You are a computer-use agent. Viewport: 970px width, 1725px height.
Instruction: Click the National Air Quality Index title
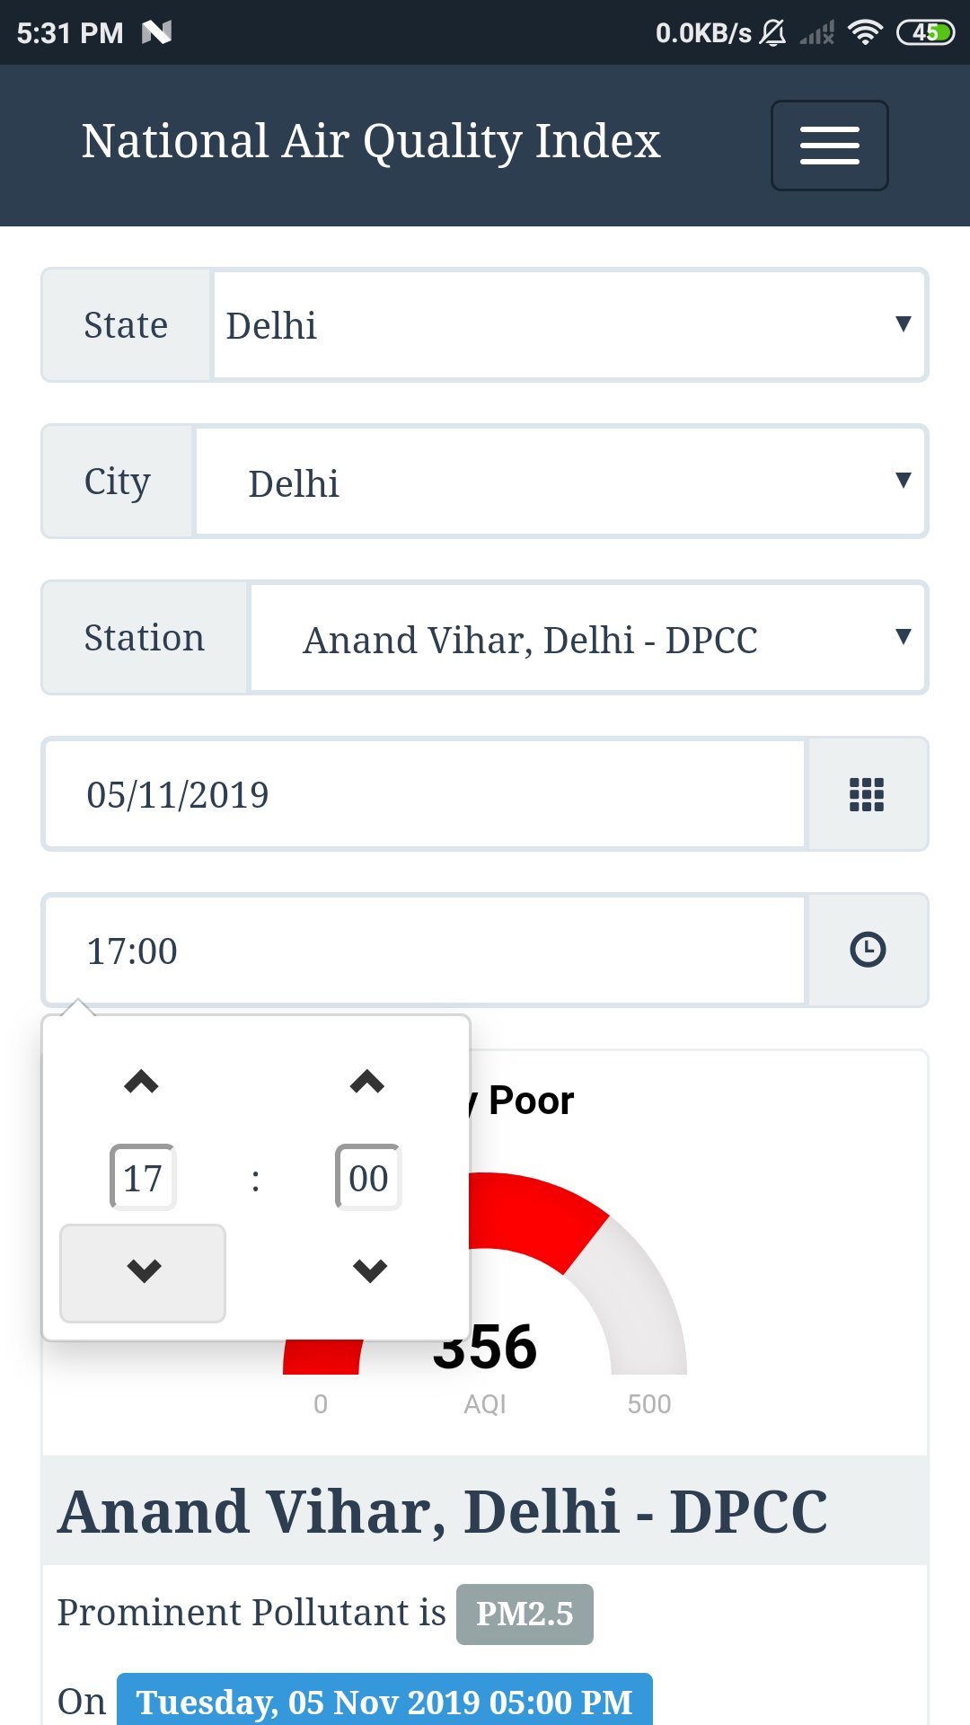(x=371, y=142)
